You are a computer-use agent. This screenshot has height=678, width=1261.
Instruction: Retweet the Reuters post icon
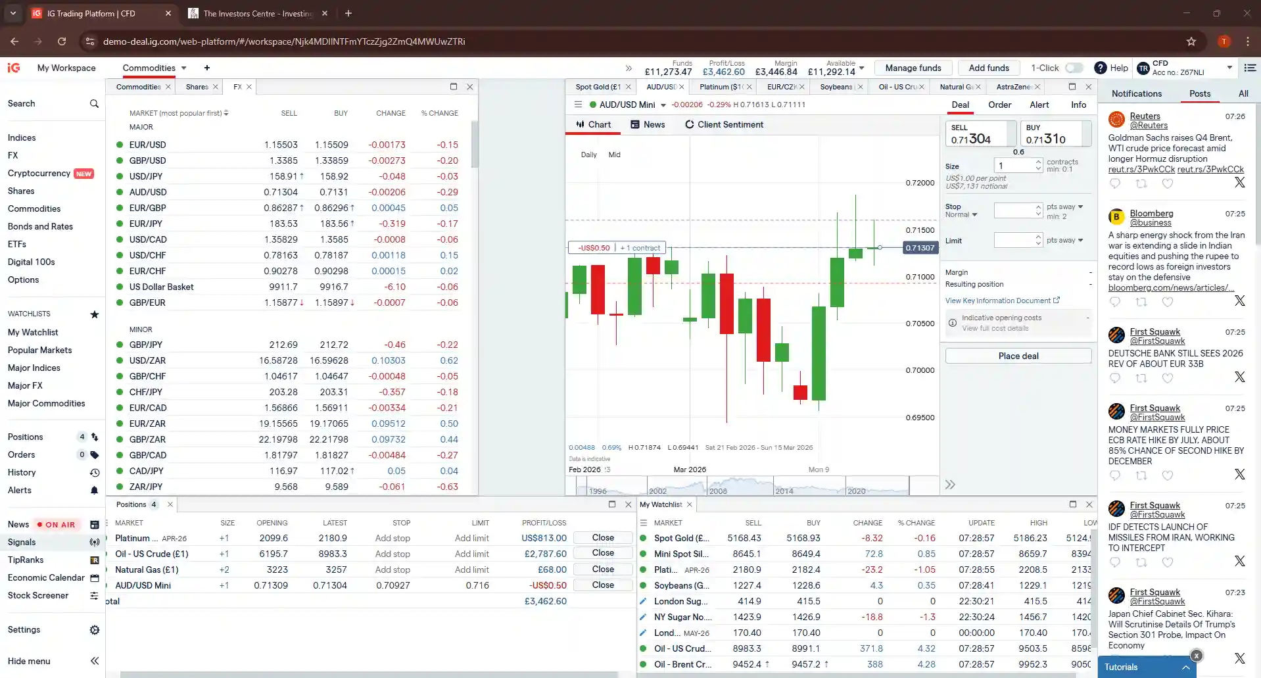pos(1141,183)
